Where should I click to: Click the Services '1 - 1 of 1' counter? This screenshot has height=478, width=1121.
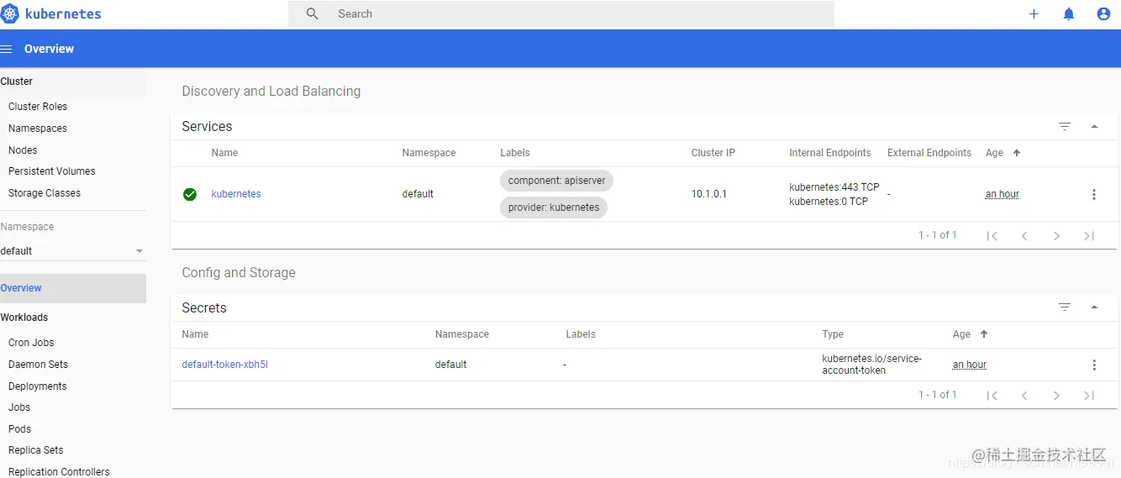(x=938, y=235)
